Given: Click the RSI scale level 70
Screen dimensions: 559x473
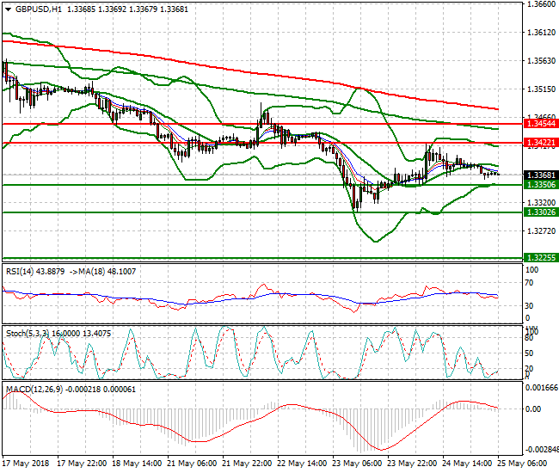Looking at the screenshot, I should [530, 283].
